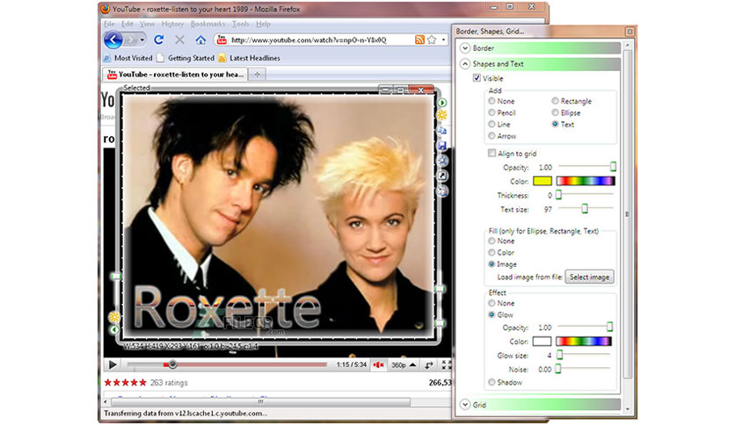Open the Tools menu

pos(241,24)
